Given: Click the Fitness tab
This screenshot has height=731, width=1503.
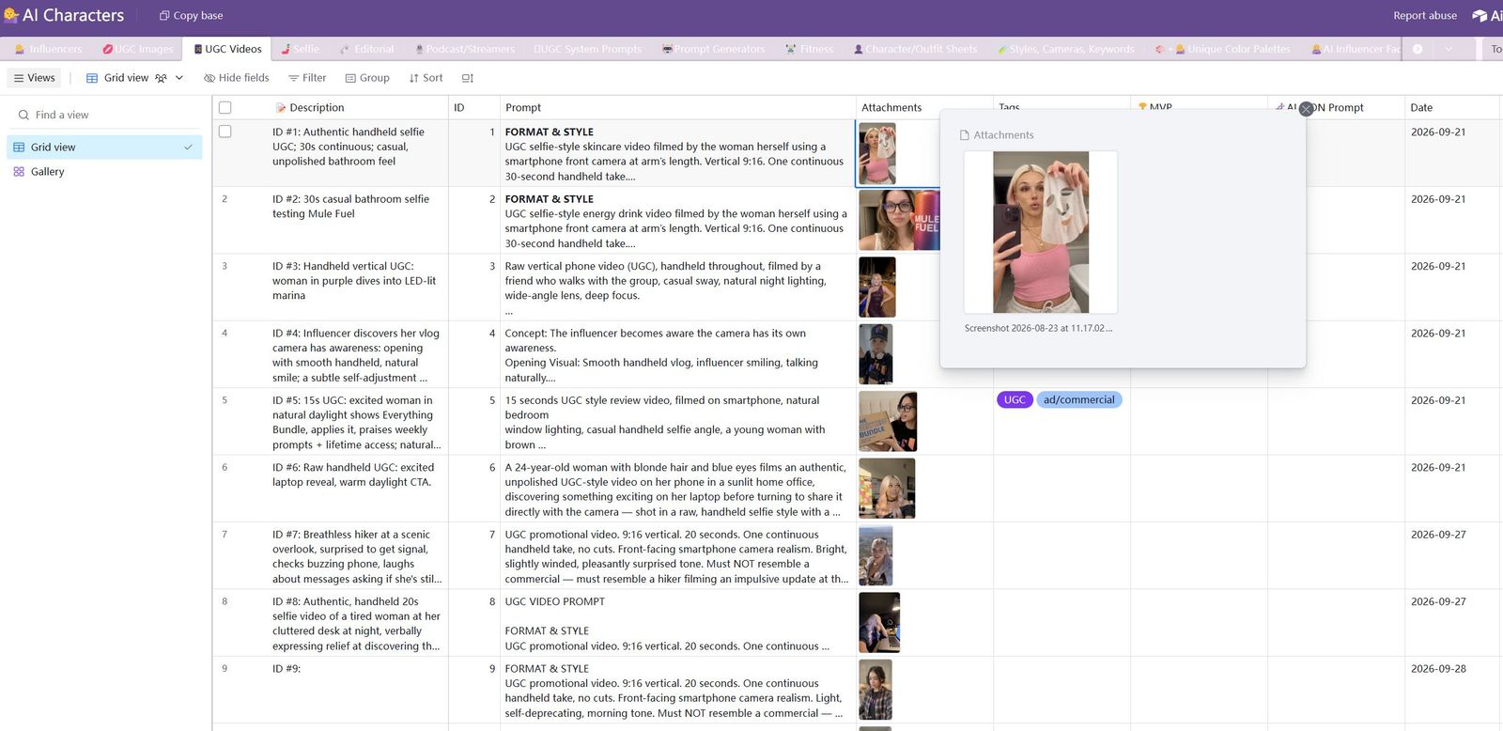Looking at the screenshot, I should tap(810, 49).
